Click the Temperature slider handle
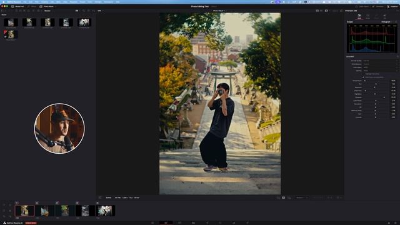 pos(365,81)
